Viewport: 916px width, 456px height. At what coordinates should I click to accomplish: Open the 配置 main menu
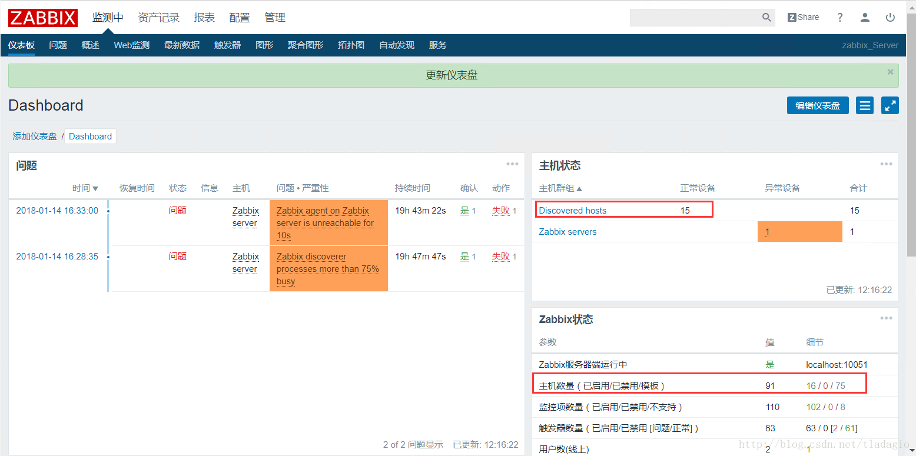[240, 18]
